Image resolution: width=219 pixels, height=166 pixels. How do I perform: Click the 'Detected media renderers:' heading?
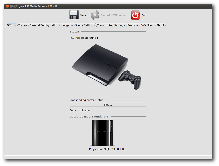90,117
